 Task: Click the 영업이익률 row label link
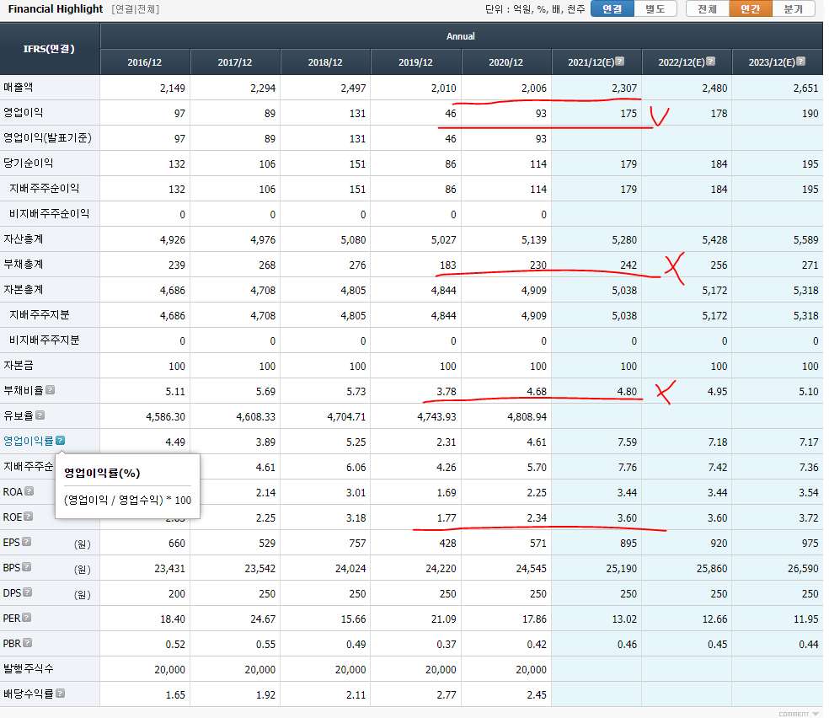[x=29, y=441]
